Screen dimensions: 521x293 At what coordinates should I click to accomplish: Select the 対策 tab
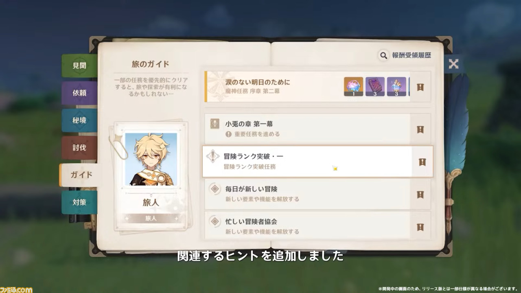79,202
